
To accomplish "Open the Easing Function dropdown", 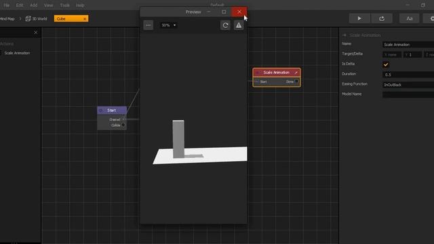I will coord(408,85).
